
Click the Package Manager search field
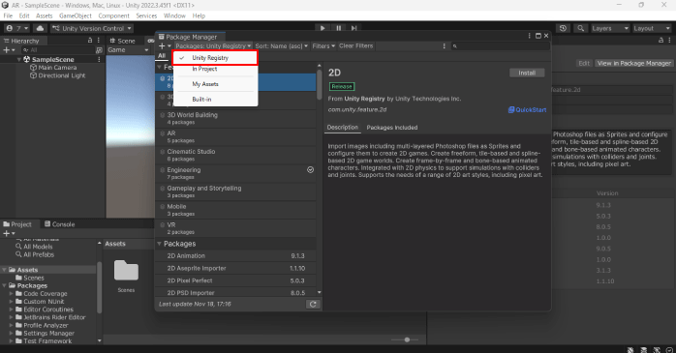500,46
